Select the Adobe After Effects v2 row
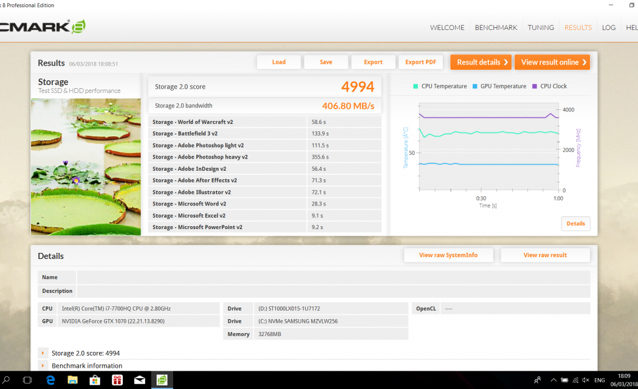Image resolution: width=638 pixels, height=389 pixels. click(x=265, y=181)
